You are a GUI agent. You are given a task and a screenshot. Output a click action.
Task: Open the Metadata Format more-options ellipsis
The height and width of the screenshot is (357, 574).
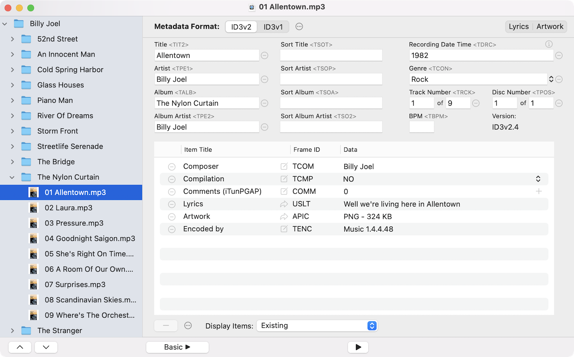(299, 27)
